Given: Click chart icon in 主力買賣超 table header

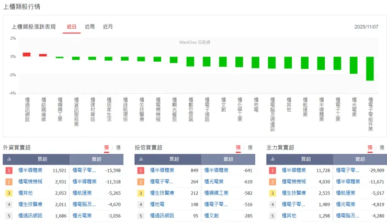Looking at the screenshot, I should tap(272, 159).
